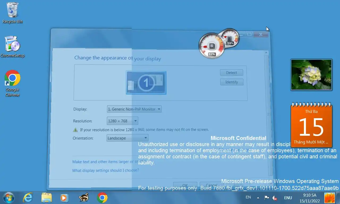This screenshot has width=340, height=204.
Task: Select monitor 1 in display preview
Action: (146, 83)
